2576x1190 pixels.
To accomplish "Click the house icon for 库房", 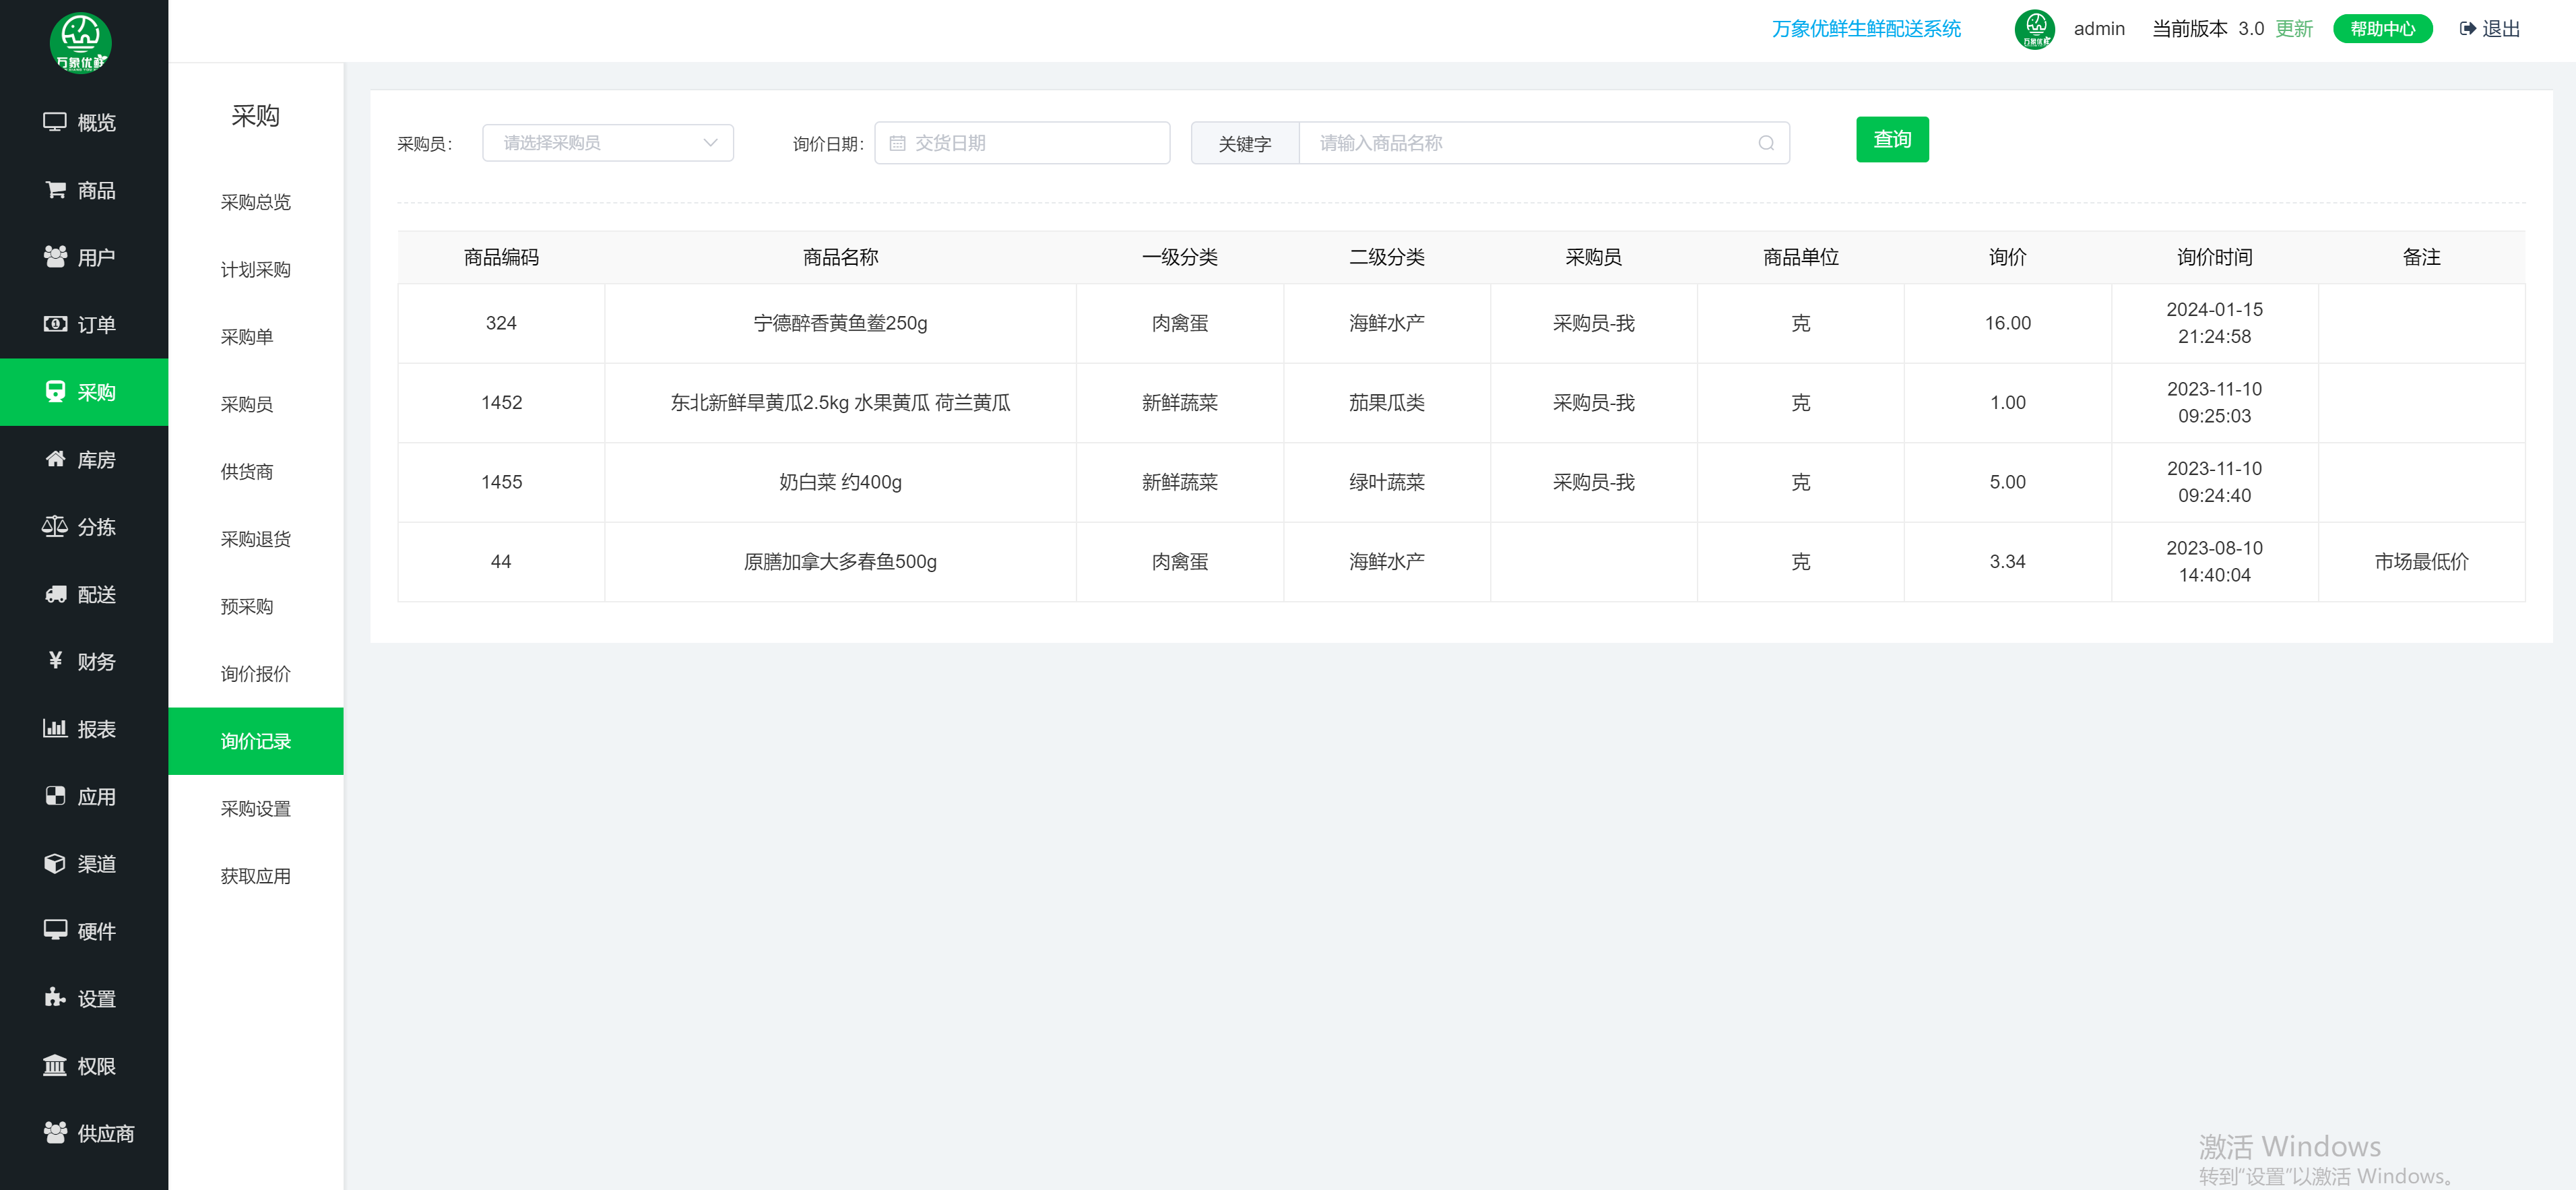I will (55, 459).
